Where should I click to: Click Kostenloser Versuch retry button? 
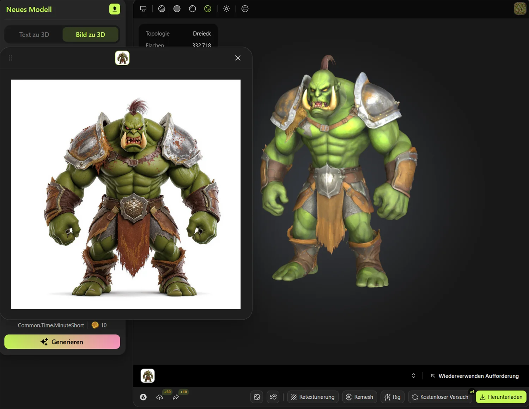440,397
